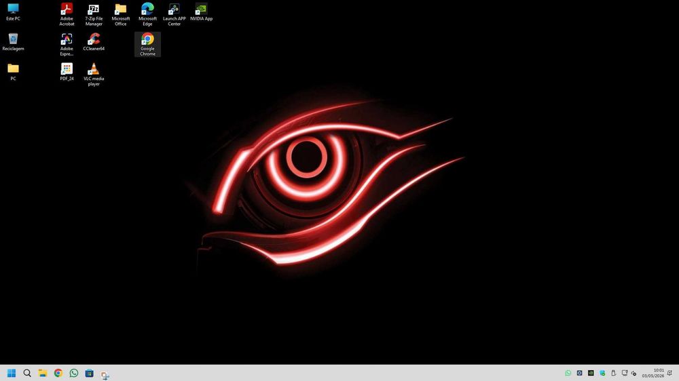The image size is (679, 381).
Task: Select the Microsoft Office folder icon
Action: pos(120,14)
